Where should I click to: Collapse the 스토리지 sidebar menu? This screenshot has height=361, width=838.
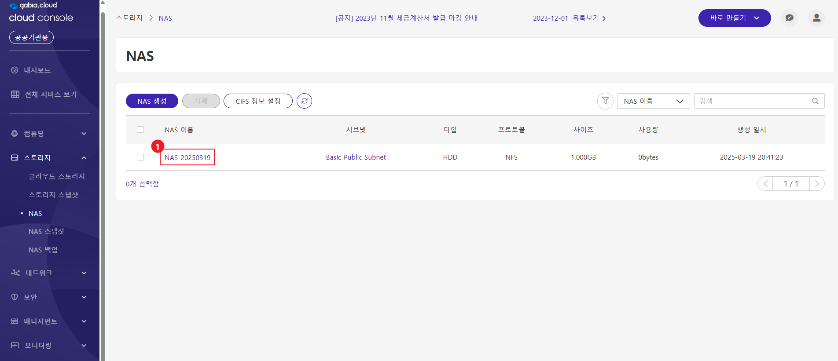point(84,158)
